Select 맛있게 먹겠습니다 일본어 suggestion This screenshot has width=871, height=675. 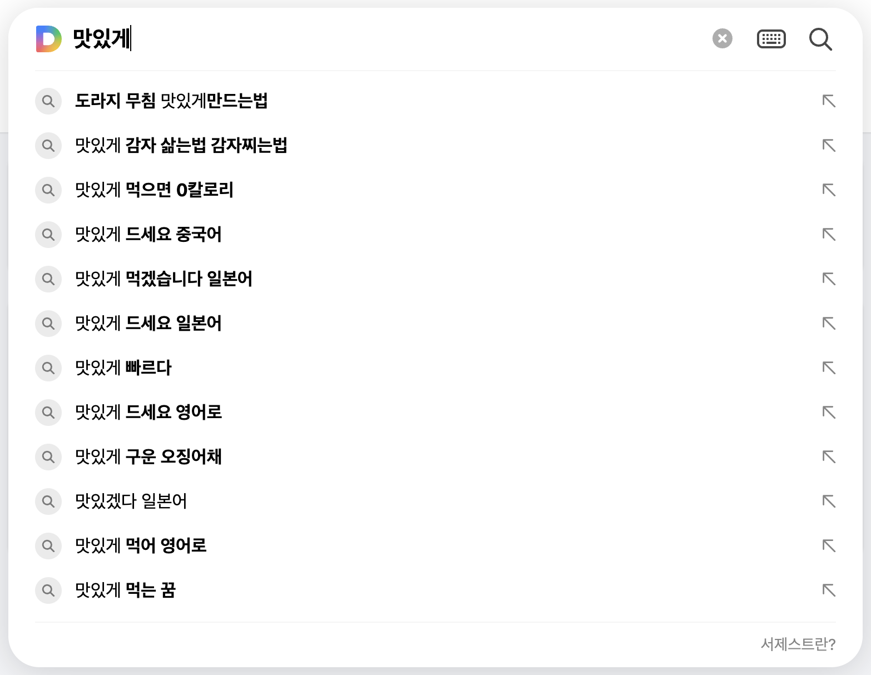point(164,279)
